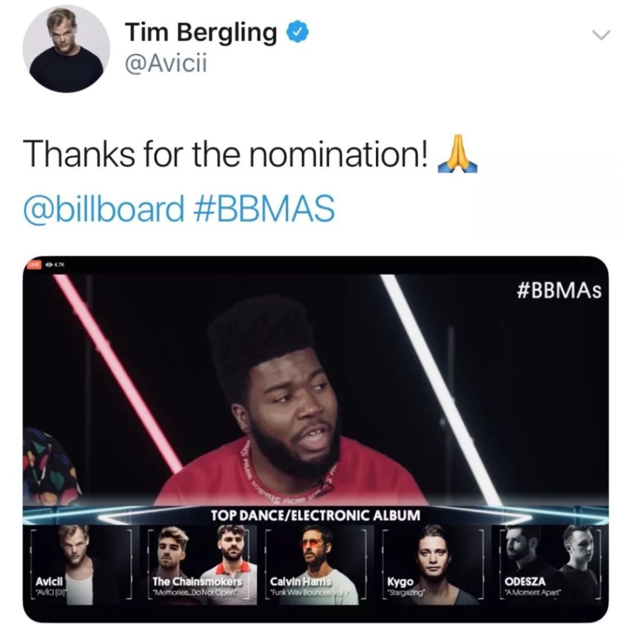
Task: Open the tweet options chevron menu
Action: pyautogui.click(x=601, y=35)
